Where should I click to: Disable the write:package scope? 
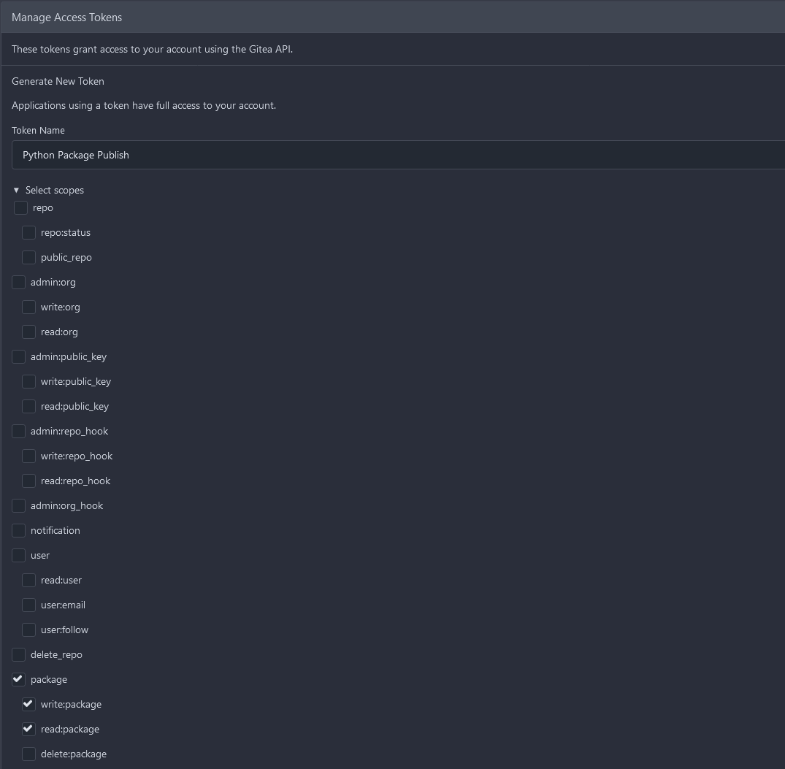coord(28,705)
